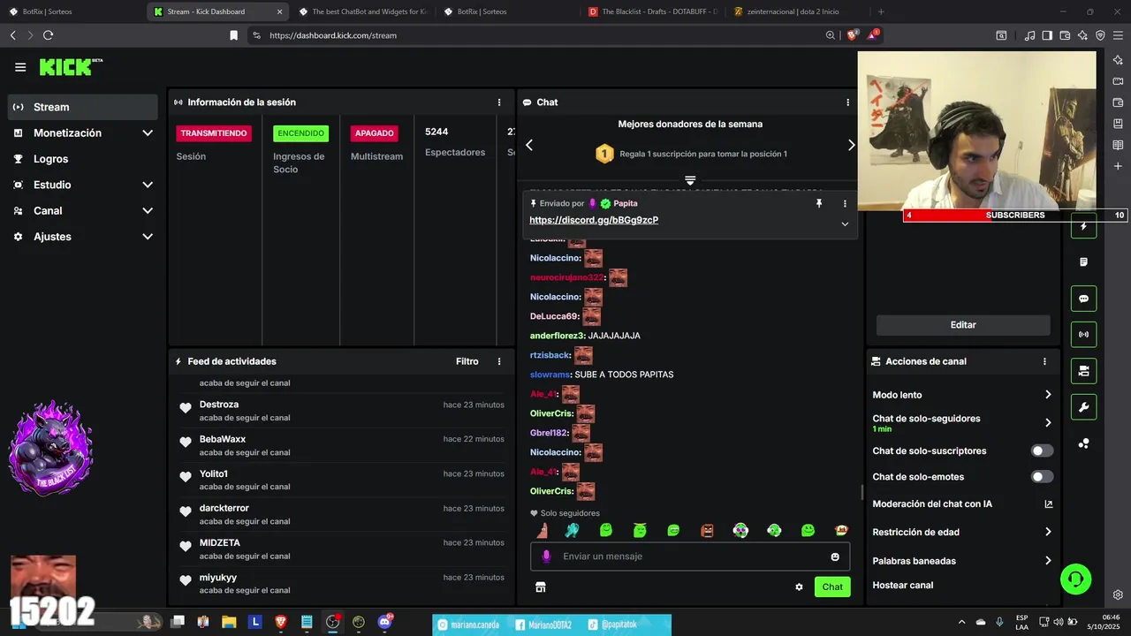Open the document panel icon in right strip

(1084, 262)
